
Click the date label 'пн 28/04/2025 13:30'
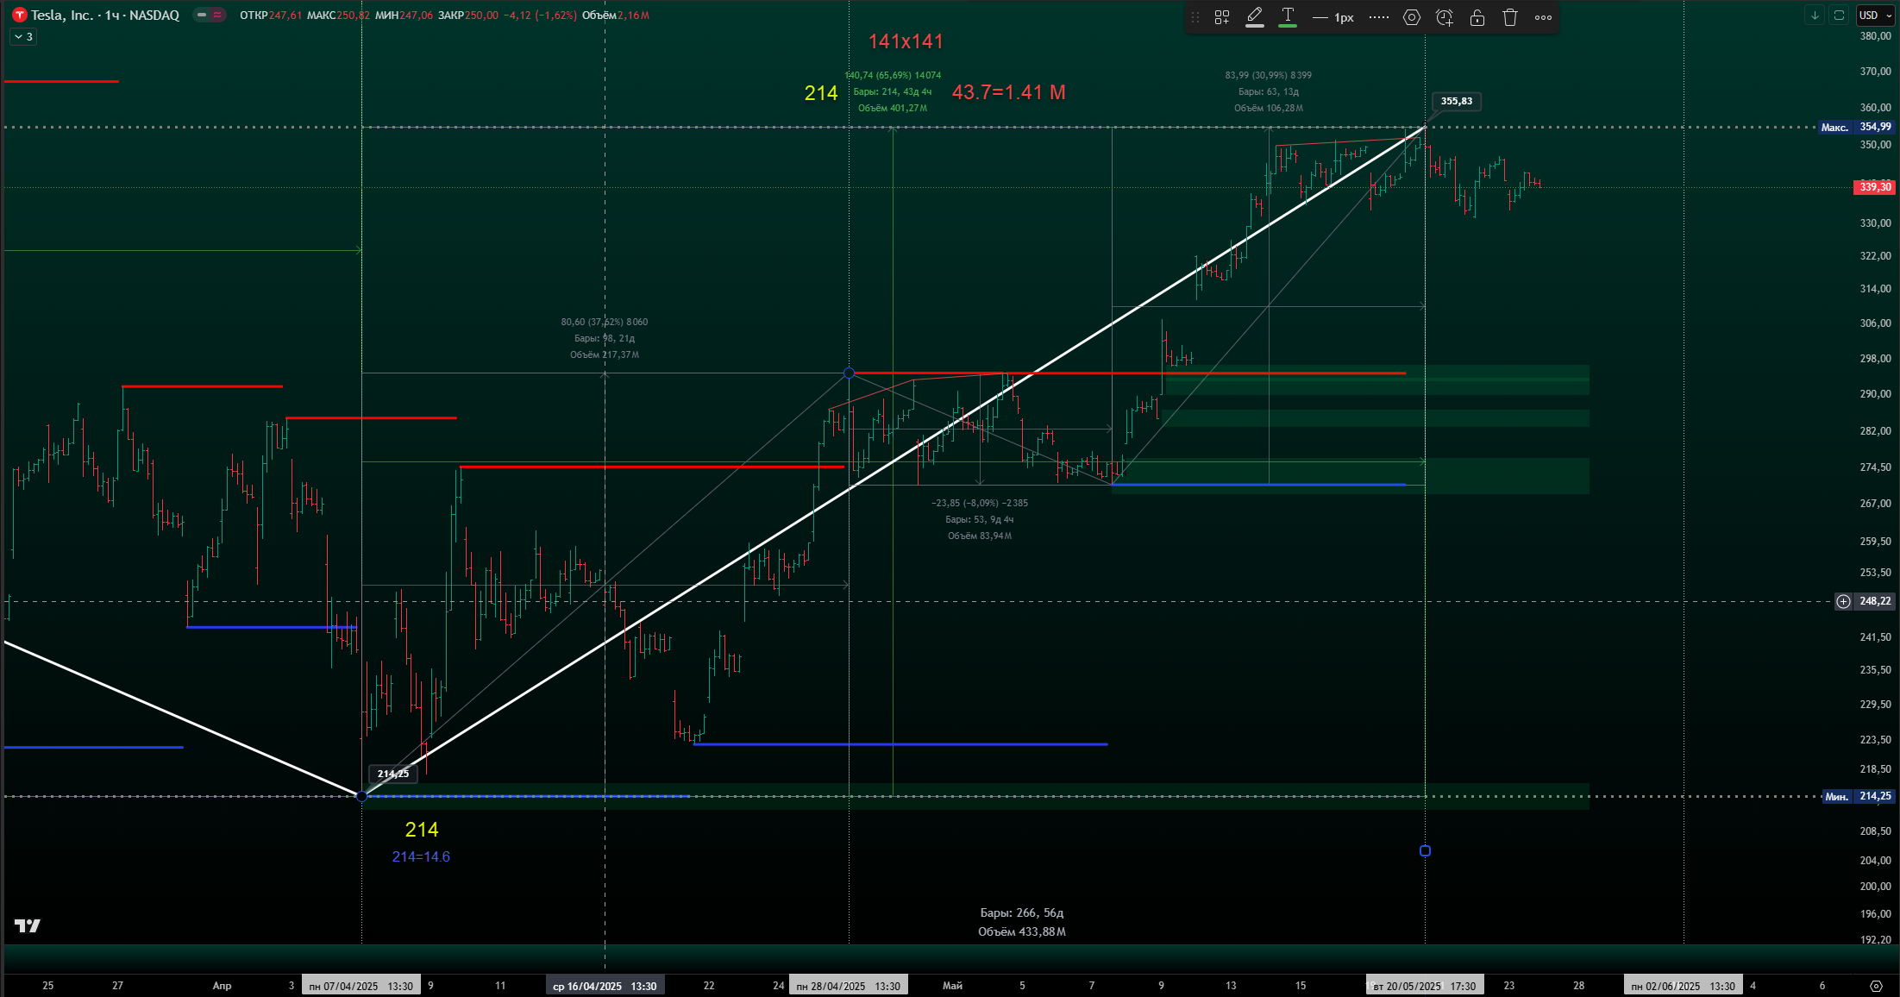pos(849,986)
